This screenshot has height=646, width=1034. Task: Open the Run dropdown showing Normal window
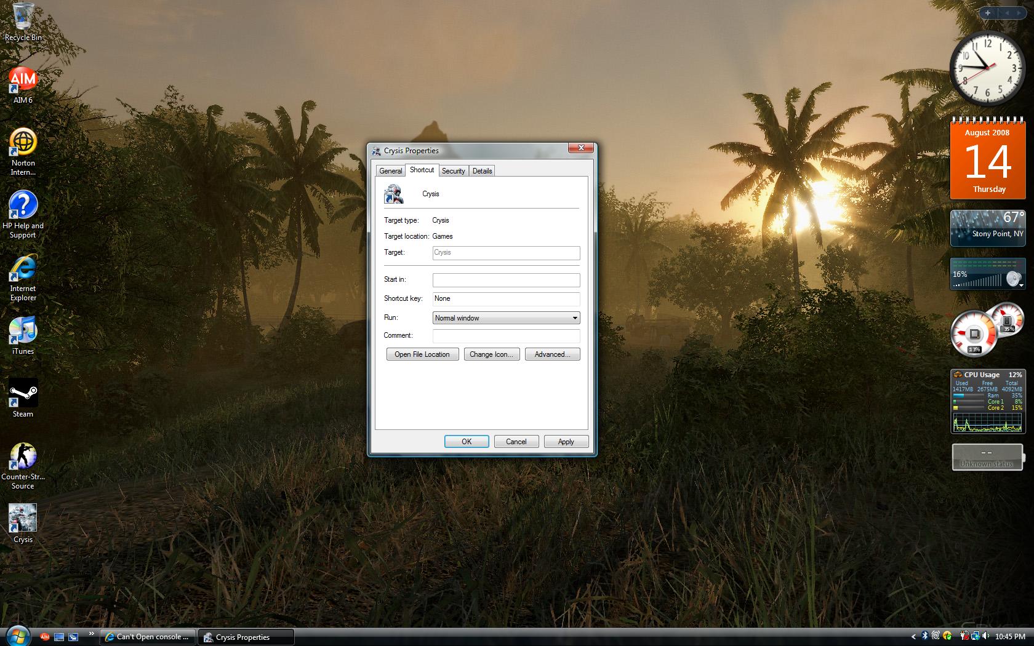506,318
